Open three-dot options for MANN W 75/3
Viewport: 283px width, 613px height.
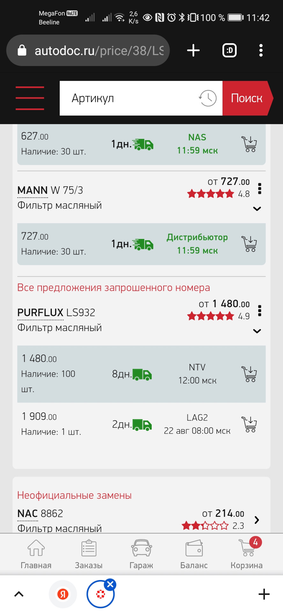[x=260, y=189]
